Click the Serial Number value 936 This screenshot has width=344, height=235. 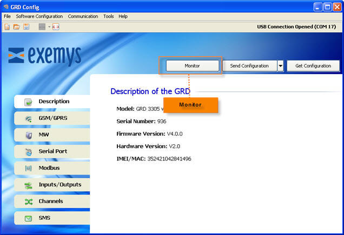pyautogui.click(x=162, y=121)
